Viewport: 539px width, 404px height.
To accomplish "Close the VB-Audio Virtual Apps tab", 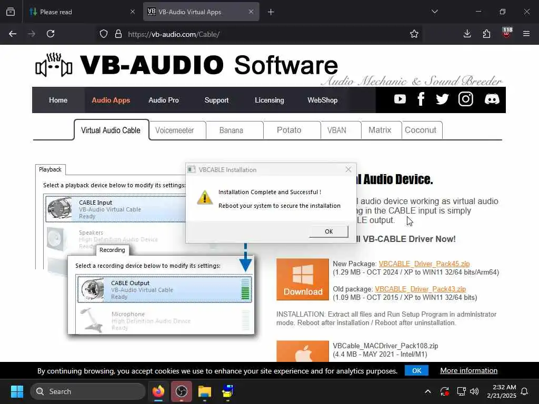I will [x=251, y=12].
